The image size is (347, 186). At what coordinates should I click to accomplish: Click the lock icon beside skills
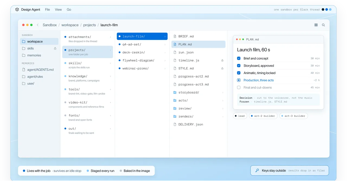(55, 49)
